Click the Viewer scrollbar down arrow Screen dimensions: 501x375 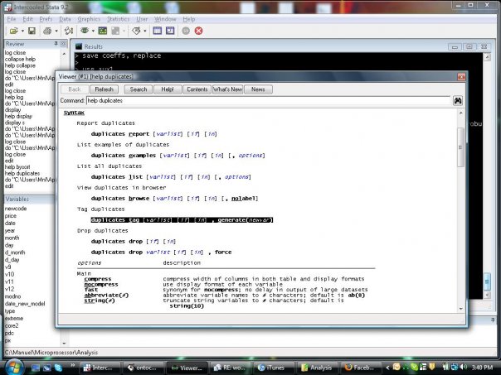tap(460, 309)
